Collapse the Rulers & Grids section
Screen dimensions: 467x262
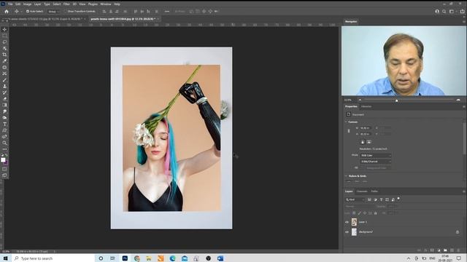point(346,176)
